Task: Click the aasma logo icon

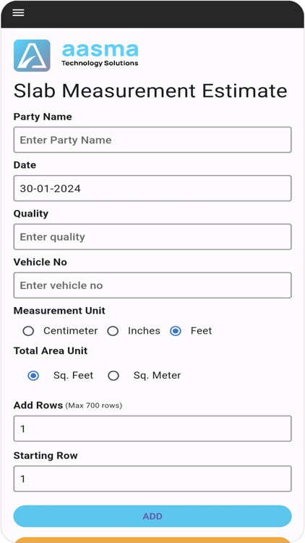Action: click(x=32, y=56)
